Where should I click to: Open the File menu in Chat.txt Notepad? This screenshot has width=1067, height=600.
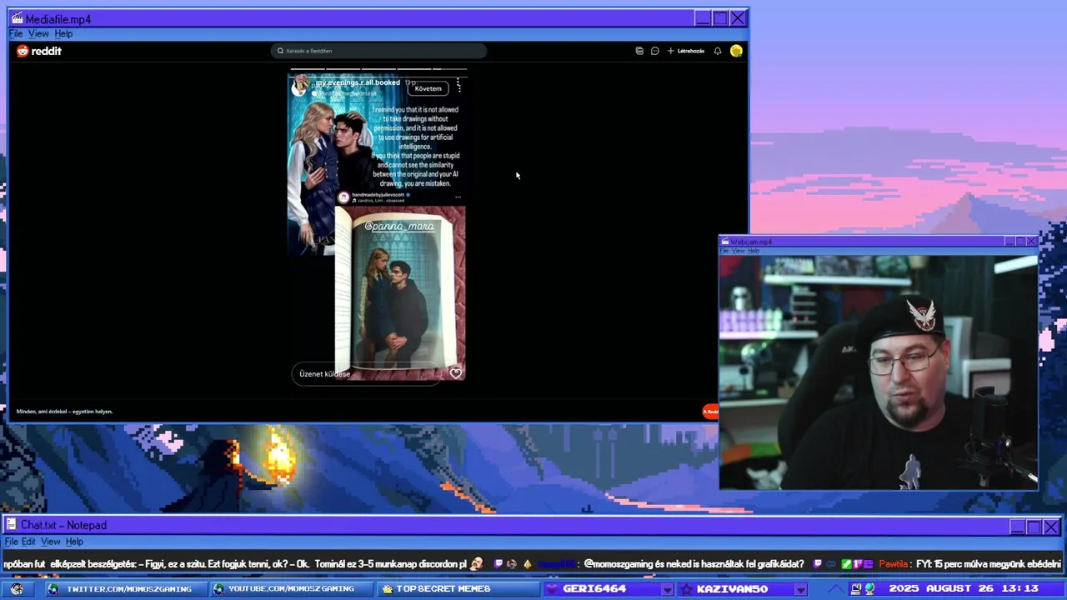(x=12, y=542)
